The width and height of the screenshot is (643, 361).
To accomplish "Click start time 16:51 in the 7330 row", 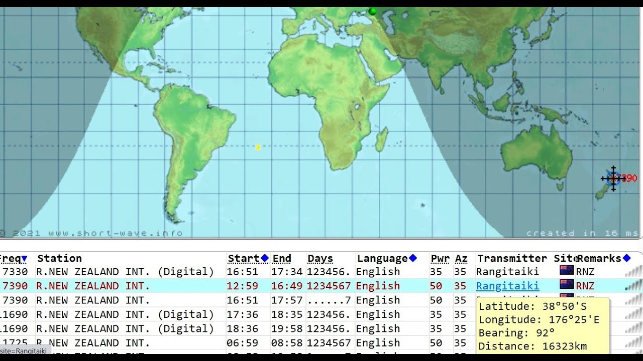I will (x=243, y=272).
